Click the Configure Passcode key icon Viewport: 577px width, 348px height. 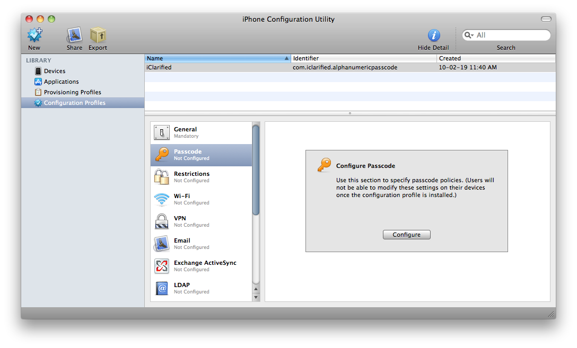click(x=324, y=165)
